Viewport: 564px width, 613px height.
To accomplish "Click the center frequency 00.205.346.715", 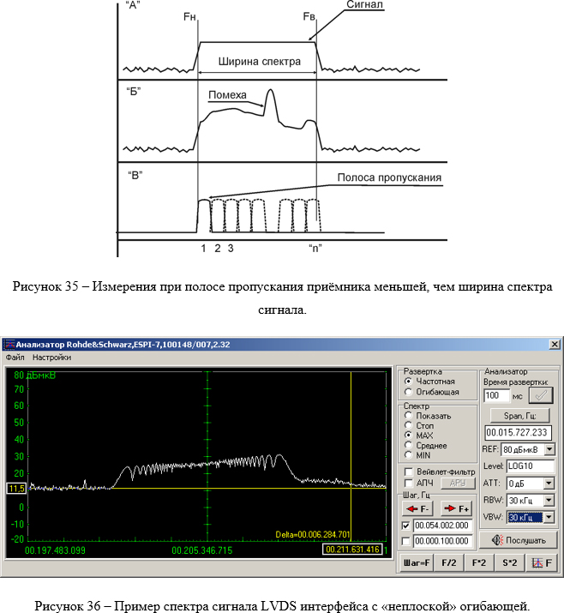I will (x=202, y=550).
